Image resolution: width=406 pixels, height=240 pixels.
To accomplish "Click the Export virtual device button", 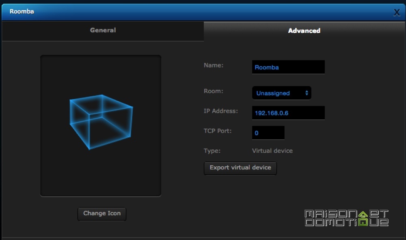I will pyautogui.click(x=240, y=168).
